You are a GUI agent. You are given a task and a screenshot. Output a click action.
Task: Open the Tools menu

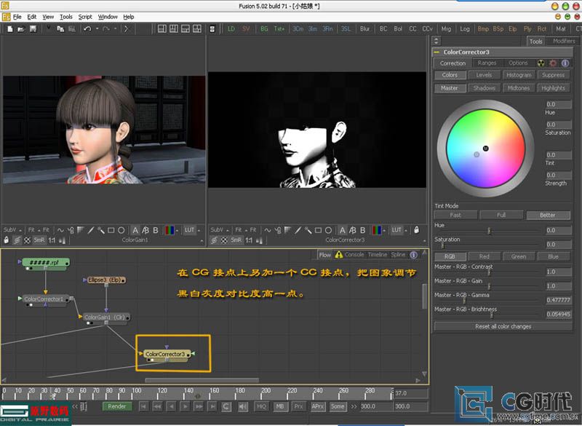click(66, 17)
